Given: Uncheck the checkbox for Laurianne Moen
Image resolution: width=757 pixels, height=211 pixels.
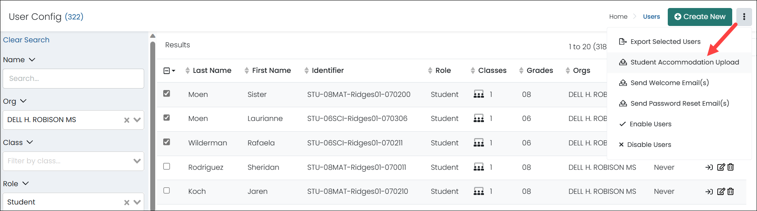Looking at the screenshot, I should point(167,118).
